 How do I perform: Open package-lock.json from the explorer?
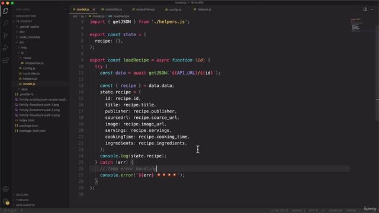pos(32,131)
